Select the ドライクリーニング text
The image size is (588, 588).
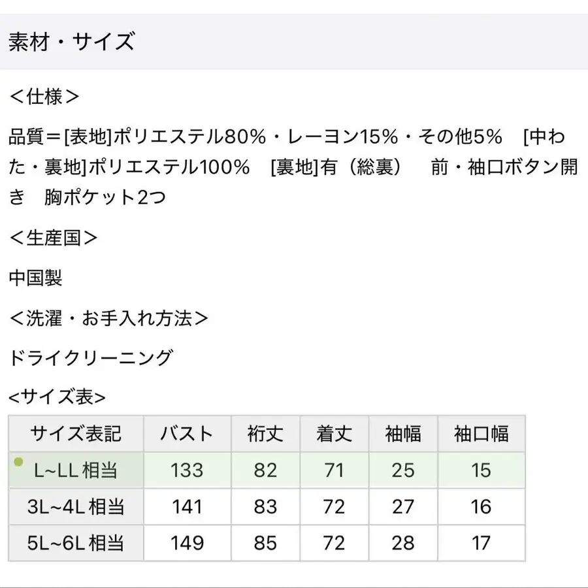91,358
